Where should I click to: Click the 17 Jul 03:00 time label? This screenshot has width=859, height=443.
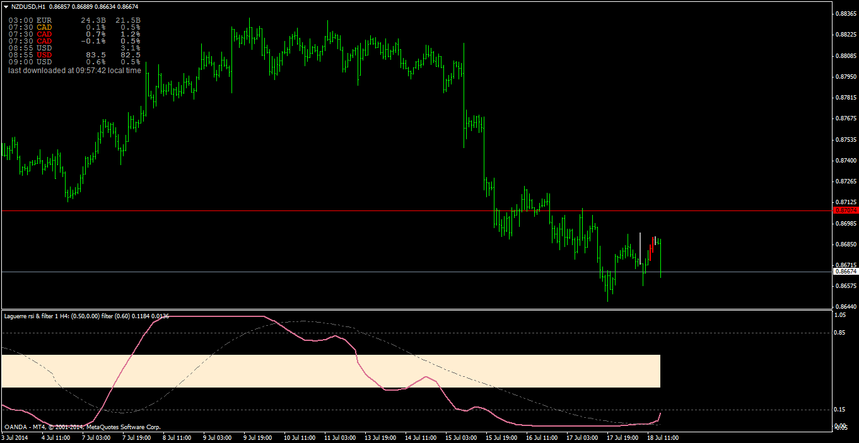pos(582,437)
